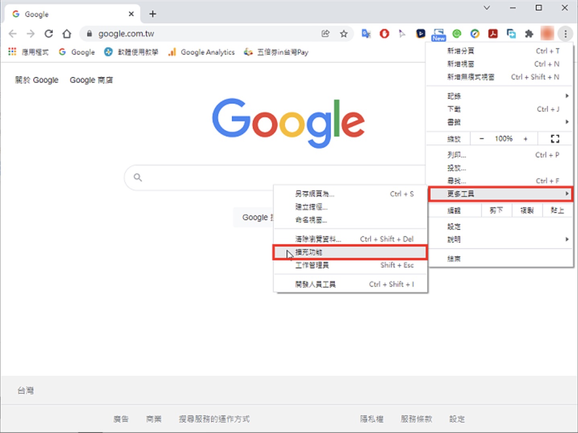This screenshot has width=578, height=433.
Task: Click the 關於 Google link
Action: point(37,80)
